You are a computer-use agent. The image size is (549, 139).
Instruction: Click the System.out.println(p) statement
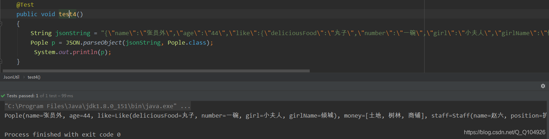pyautogui.click(x=72, y=52)
